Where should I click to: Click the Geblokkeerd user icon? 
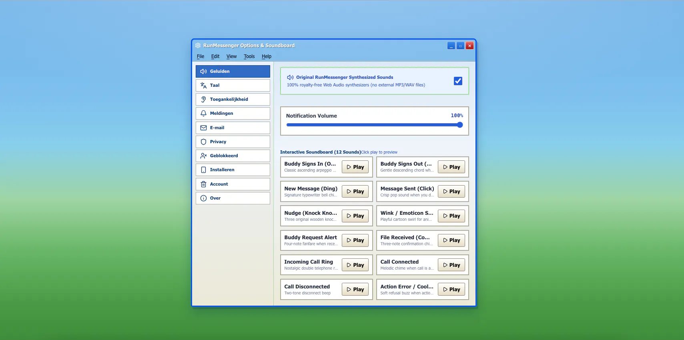[203, 156]
